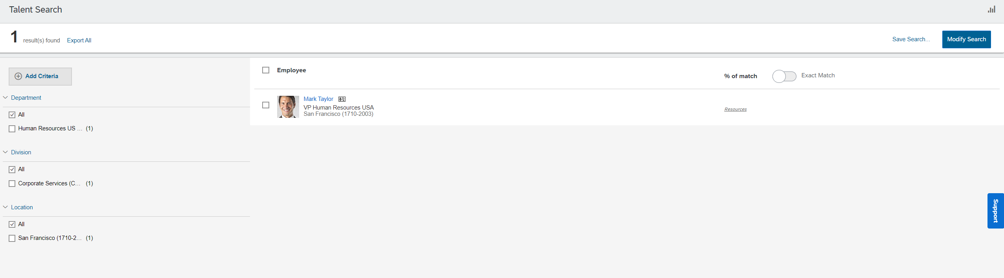The image size is (1004, 278).
Task: Click the Export All link
Action: [x=79, y=40]
